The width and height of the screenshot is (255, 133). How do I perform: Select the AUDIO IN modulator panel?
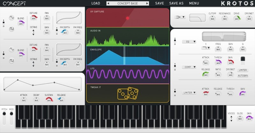(x=128, y=37)
